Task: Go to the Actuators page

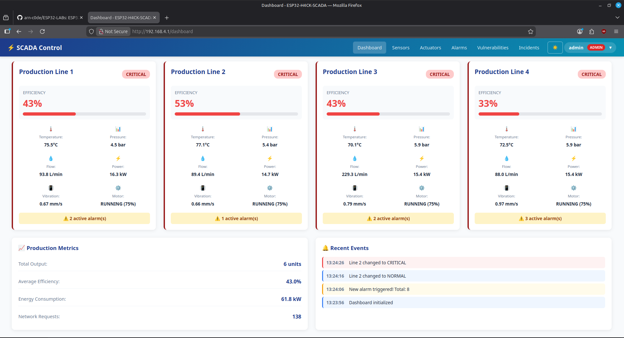Action: pyautogui.click(x=430, y=48)
